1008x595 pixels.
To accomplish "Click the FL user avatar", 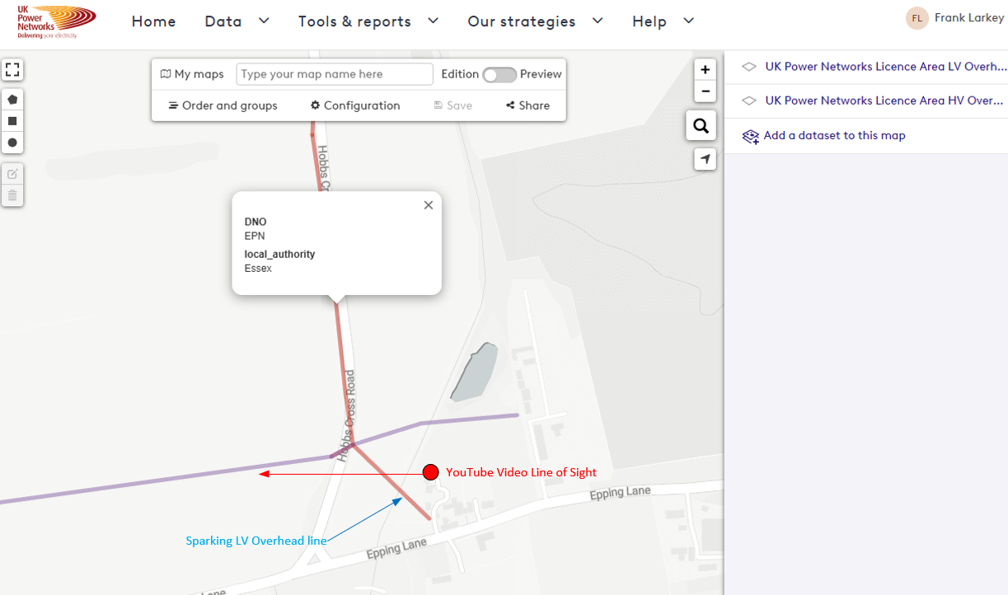I will click(917, 18).
